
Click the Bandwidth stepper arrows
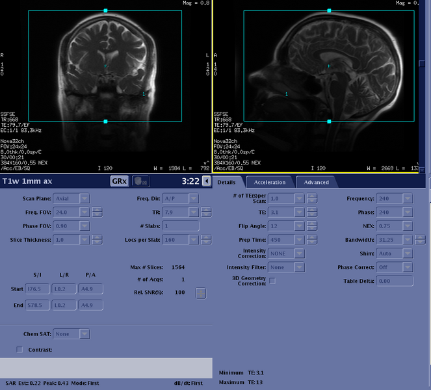click(420, 240)
